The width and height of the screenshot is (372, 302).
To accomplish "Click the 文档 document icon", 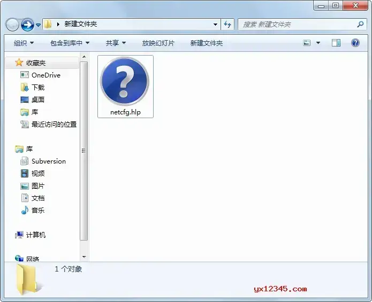I will (25, 198).
